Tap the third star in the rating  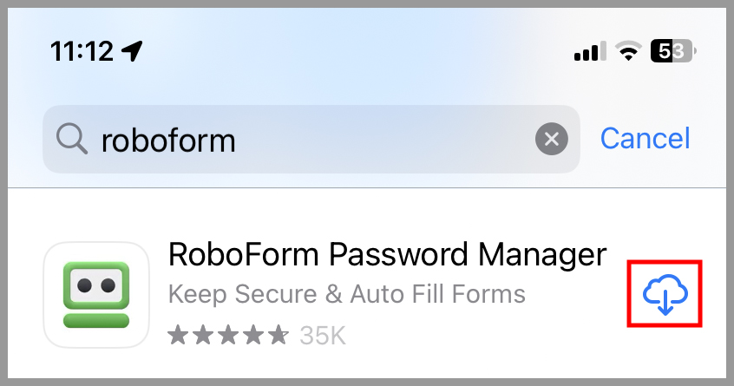pyautogui.click(x=228, y=335)
